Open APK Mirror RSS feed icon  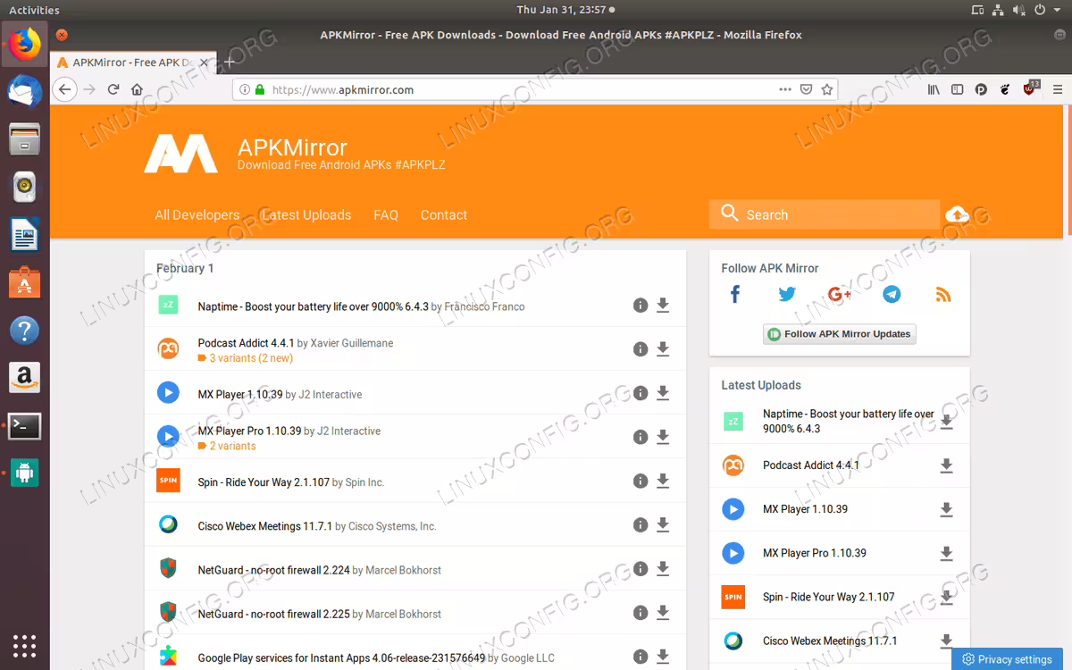tap(943, 294)
